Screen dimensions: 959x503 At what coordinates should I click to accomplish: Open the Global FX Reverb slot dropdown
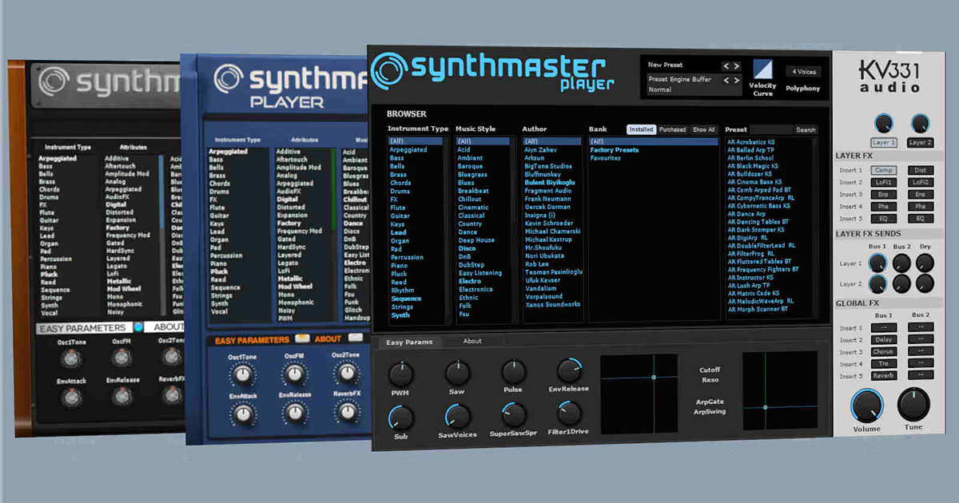pyautogui.click(x=884, y=375)
